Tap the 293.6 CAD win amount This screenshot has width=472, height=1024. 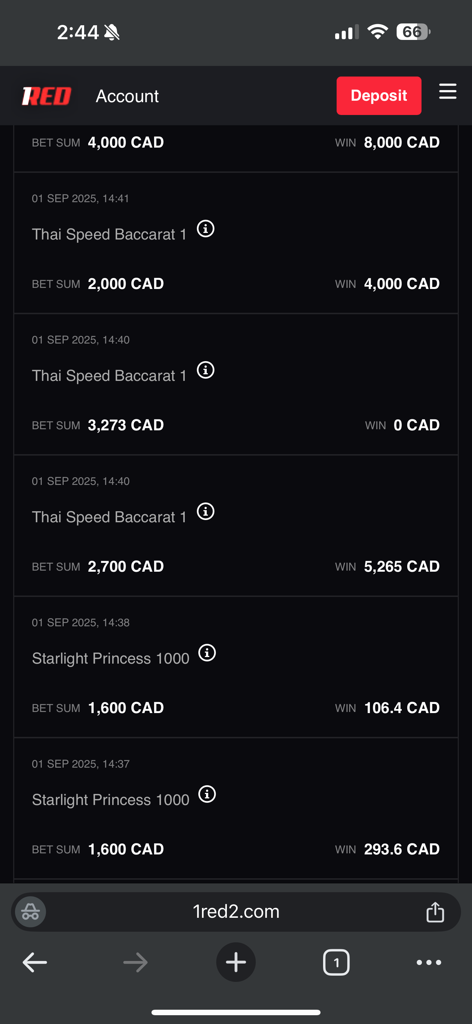click(401, 849)
